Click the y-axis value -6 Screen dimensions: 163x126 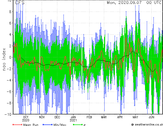point(9,92)
